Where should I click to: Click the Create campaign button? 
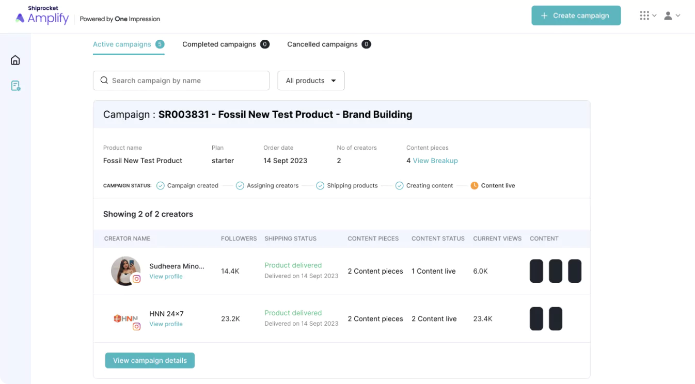pos(576,15)
